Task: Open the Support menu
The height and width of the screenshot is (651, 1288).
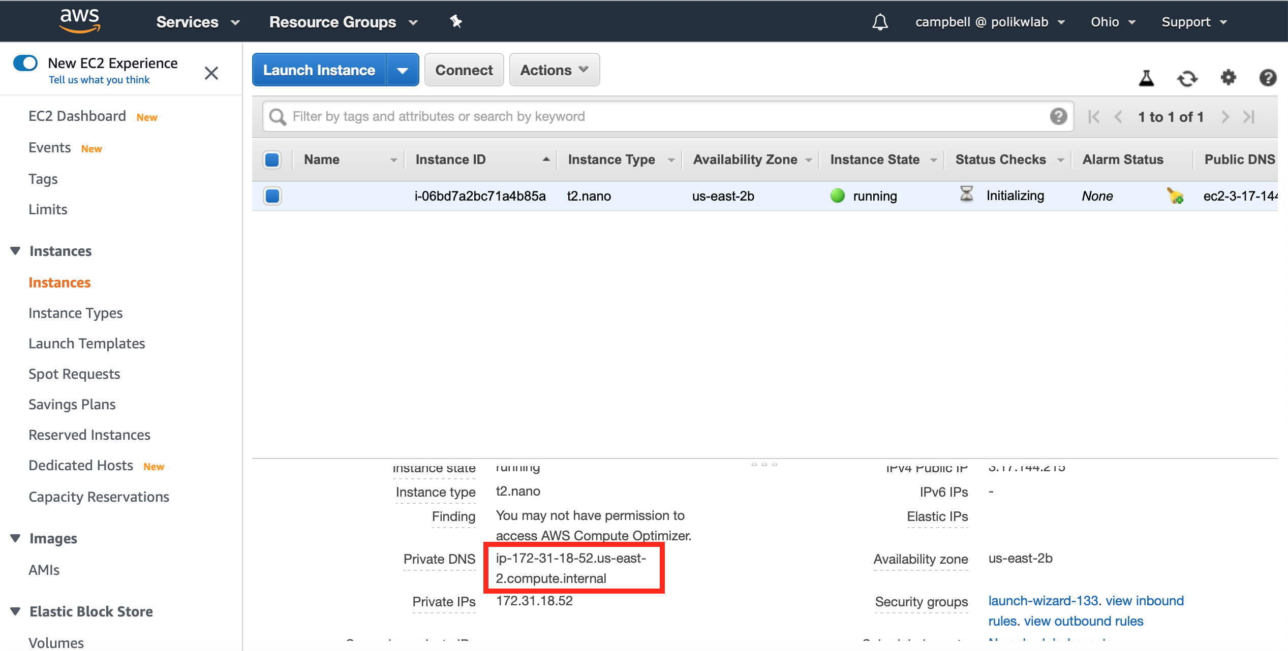Action: (x=1194, y=22)
